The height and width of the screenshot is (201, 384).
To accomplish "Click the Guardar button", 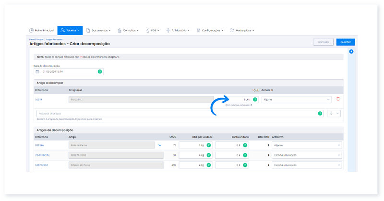I will pyautogui.click(x=345, y=42).
